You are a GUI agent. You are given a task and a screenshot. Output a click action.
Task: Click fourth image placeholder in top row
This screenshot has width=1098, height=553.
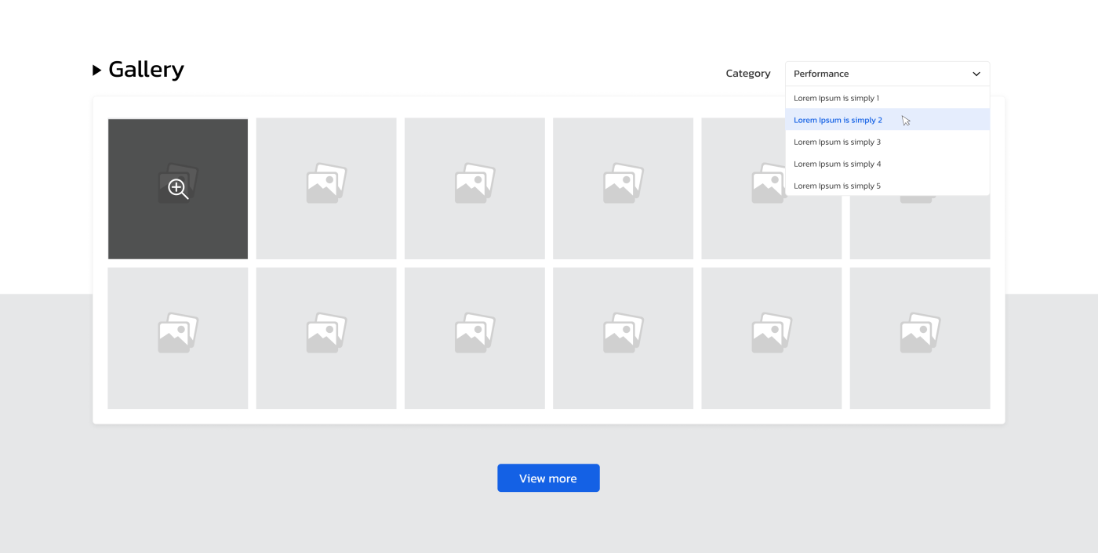pos(623,189)
